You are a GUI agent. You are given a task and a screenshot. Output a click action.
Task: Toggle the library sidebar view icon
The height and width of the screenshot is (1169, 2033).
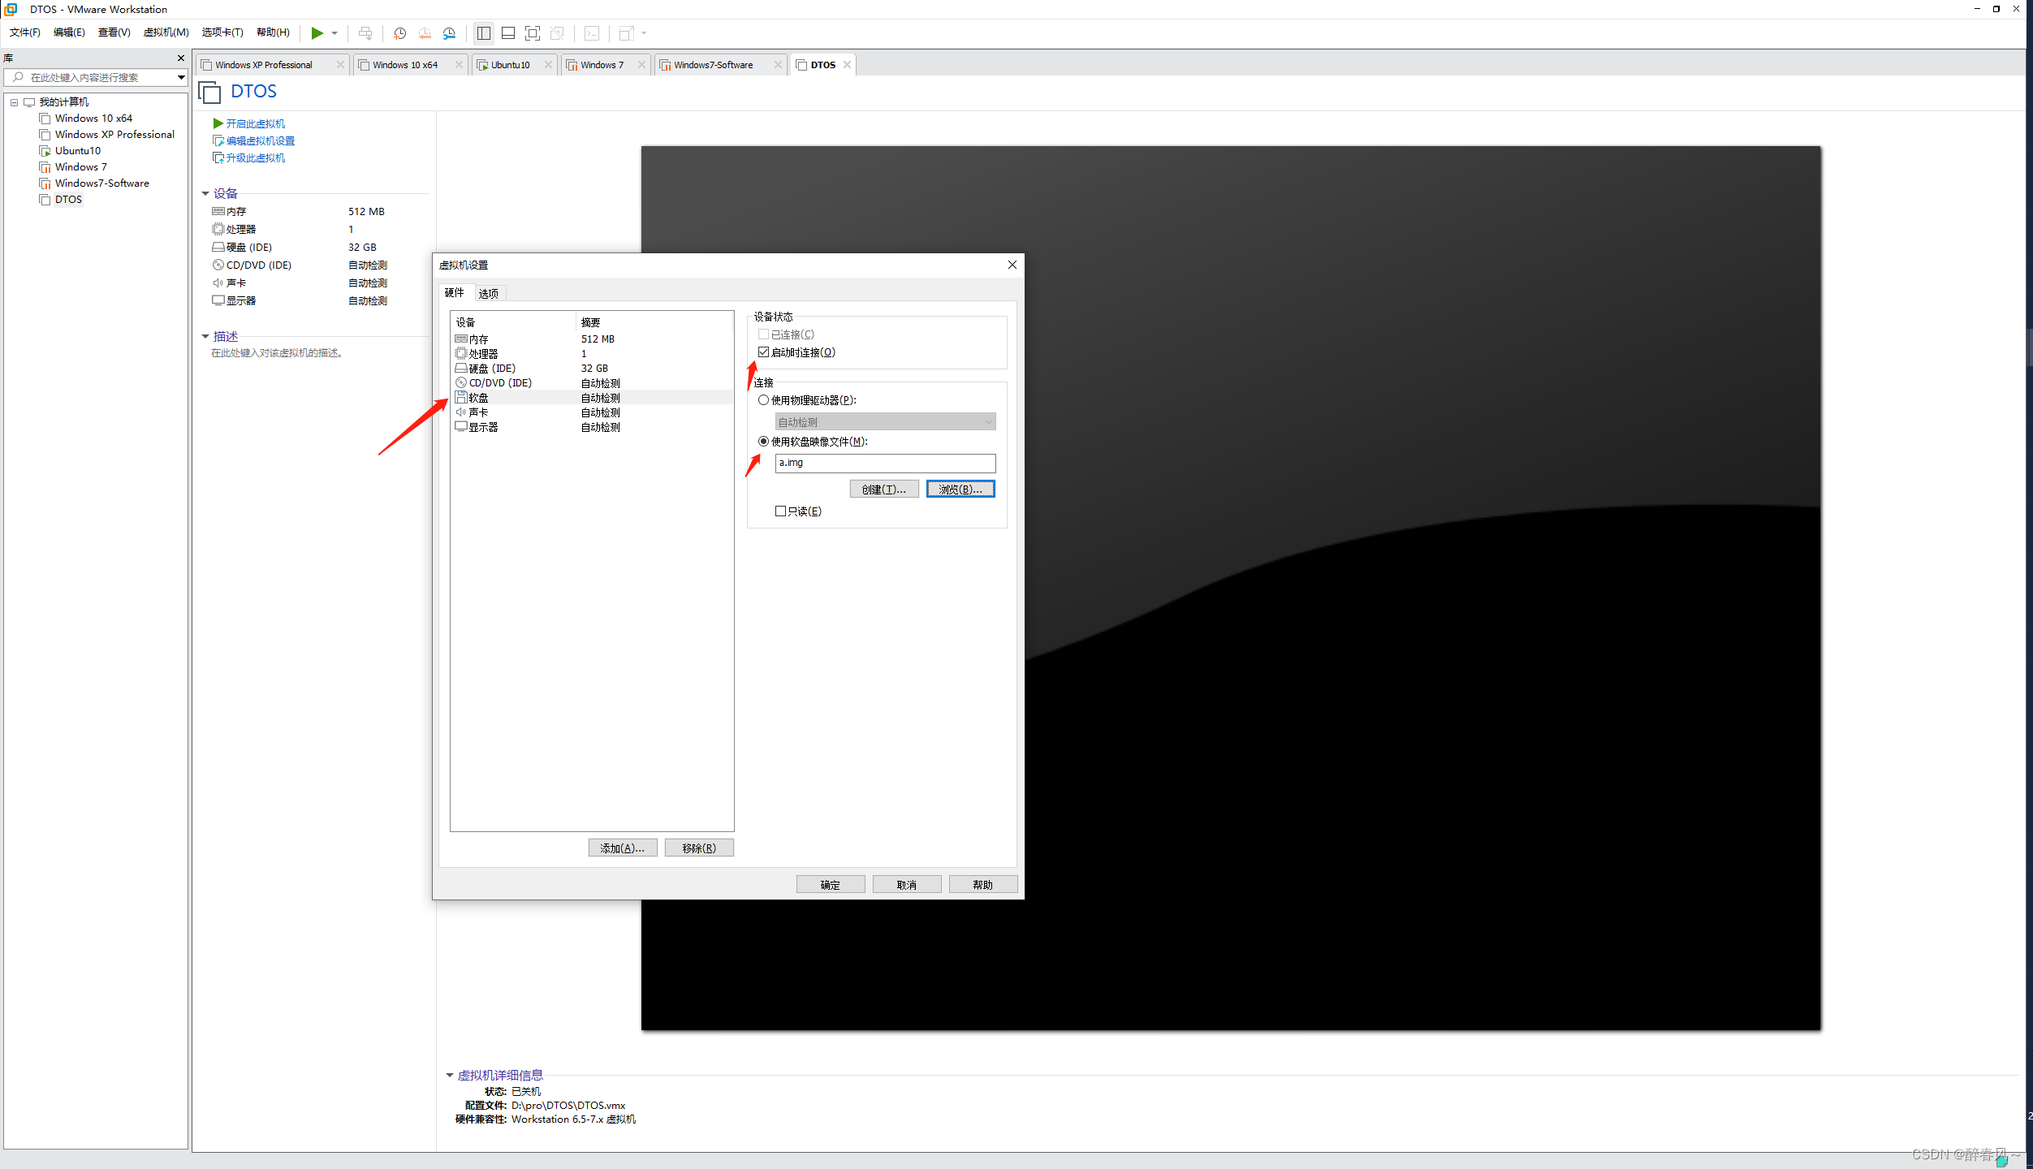tap(484, 33)
